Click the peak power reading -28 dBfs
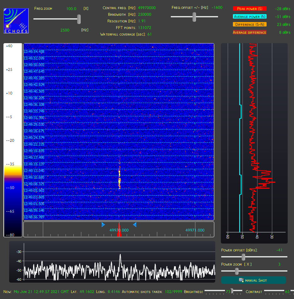Image resolution: width=294 pixels, height=299 pixels. (283, 9)
